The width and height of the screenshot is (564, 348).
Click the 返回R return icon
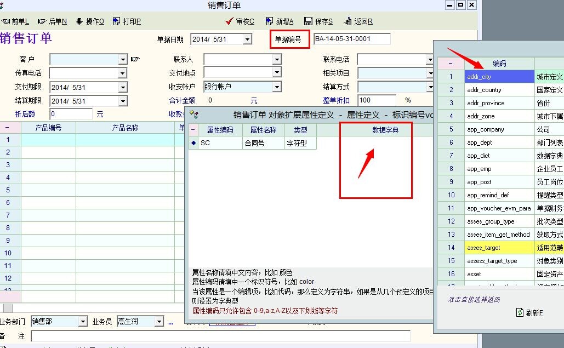(358, 21)
